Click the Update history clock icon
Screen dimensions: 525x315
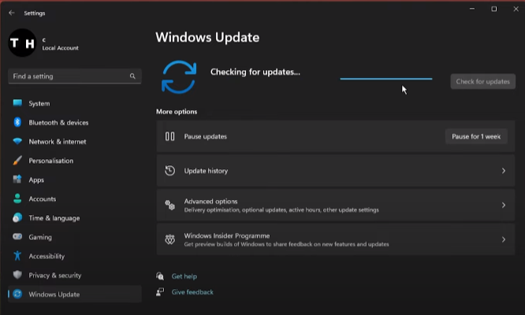[x=169, y=171]
